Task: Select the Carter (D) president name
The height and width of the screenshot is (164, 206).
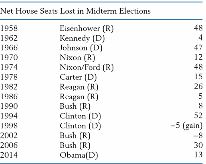Action: (x=78, y=77)
